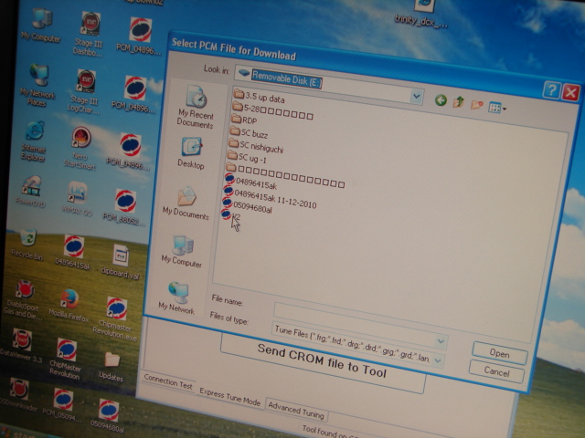The width and height of the screenshot is (585, 438).
Task: Select the SC buzz folder
Action: click(x=250, y=132)
